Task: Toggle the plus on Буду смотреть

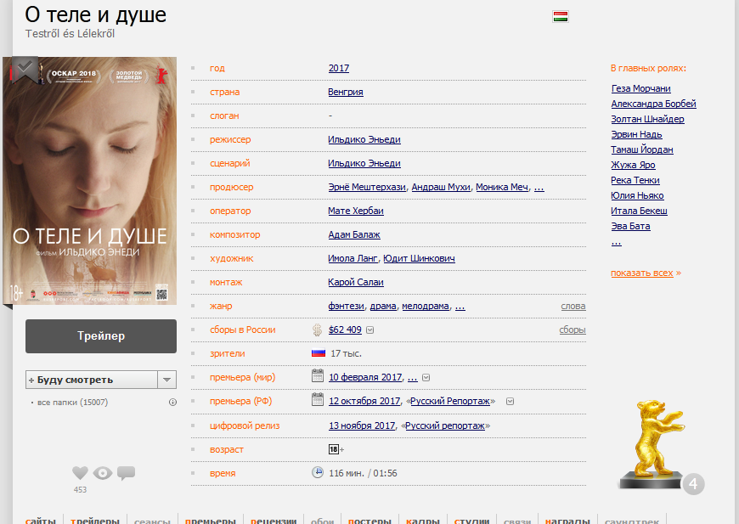Action: [31, 380]
